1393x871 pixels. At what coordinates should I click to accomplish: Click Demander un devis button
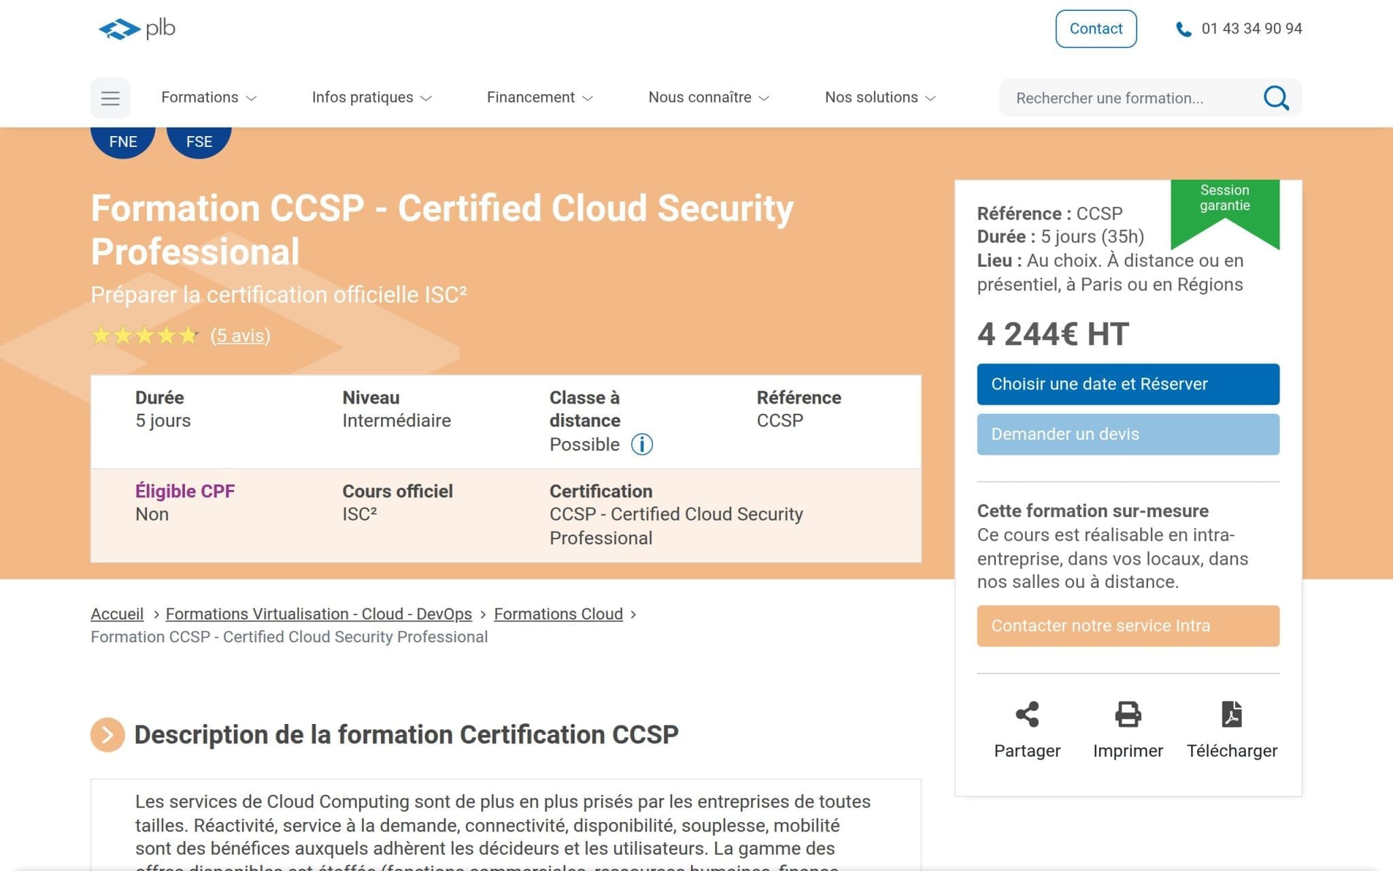(x=1128, y=434)
